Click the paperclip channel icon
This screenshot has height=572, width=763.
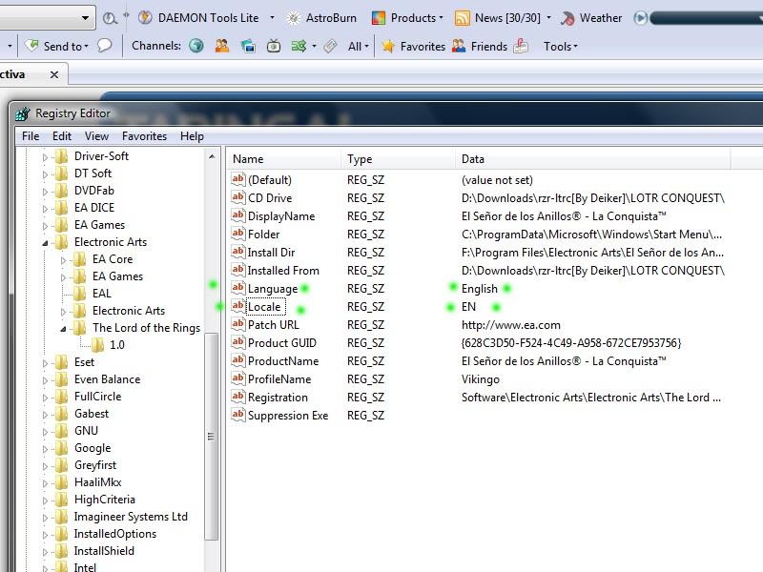[x=330, y=46]
